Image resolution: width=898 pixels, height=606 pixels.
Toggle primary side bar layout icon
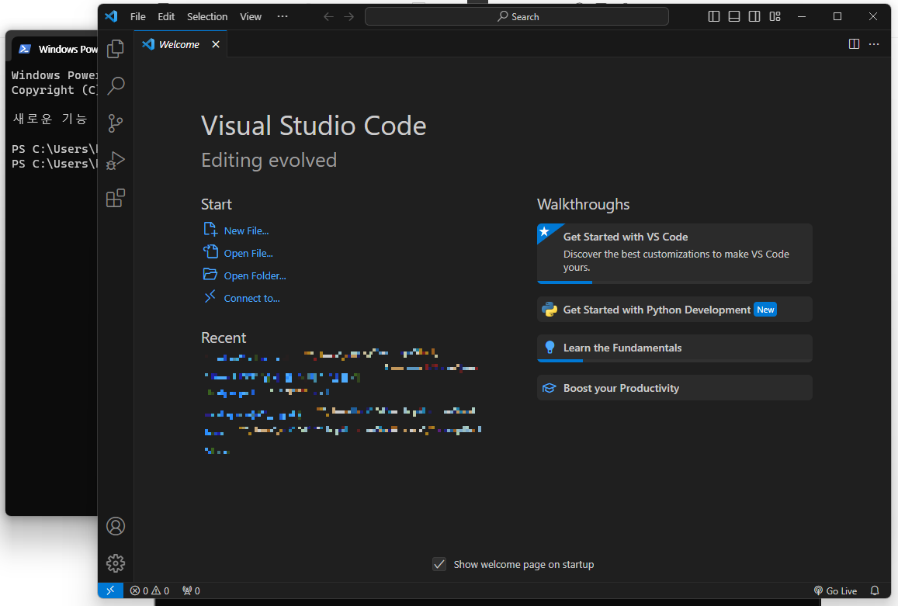[x=713, y=16]
